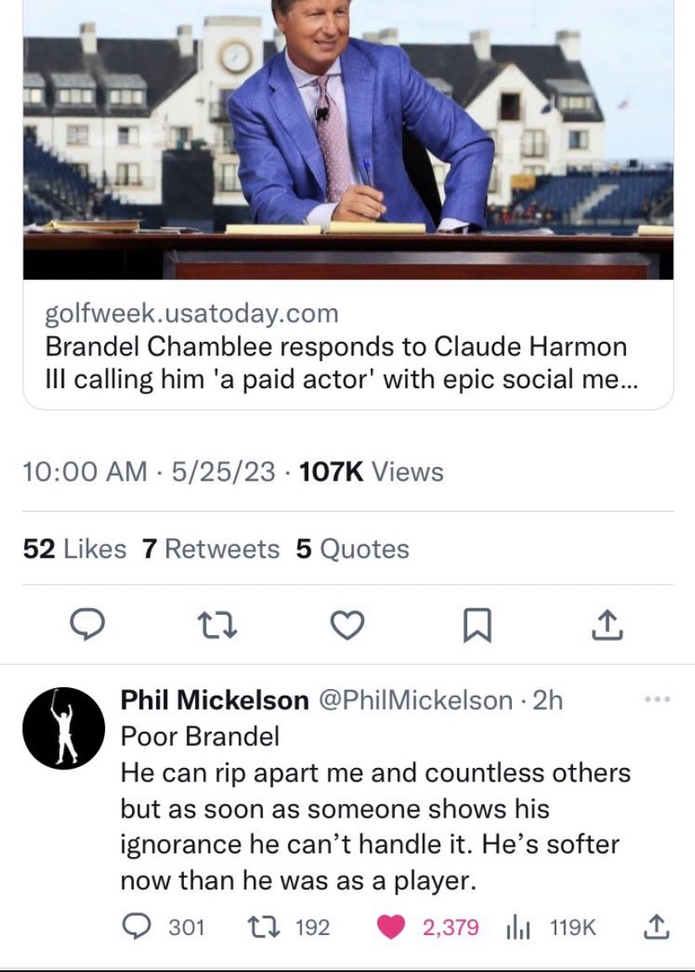This screenshot has width=695, height=972.
Task: View the 52 Likes list
Action: pos(75,549)
